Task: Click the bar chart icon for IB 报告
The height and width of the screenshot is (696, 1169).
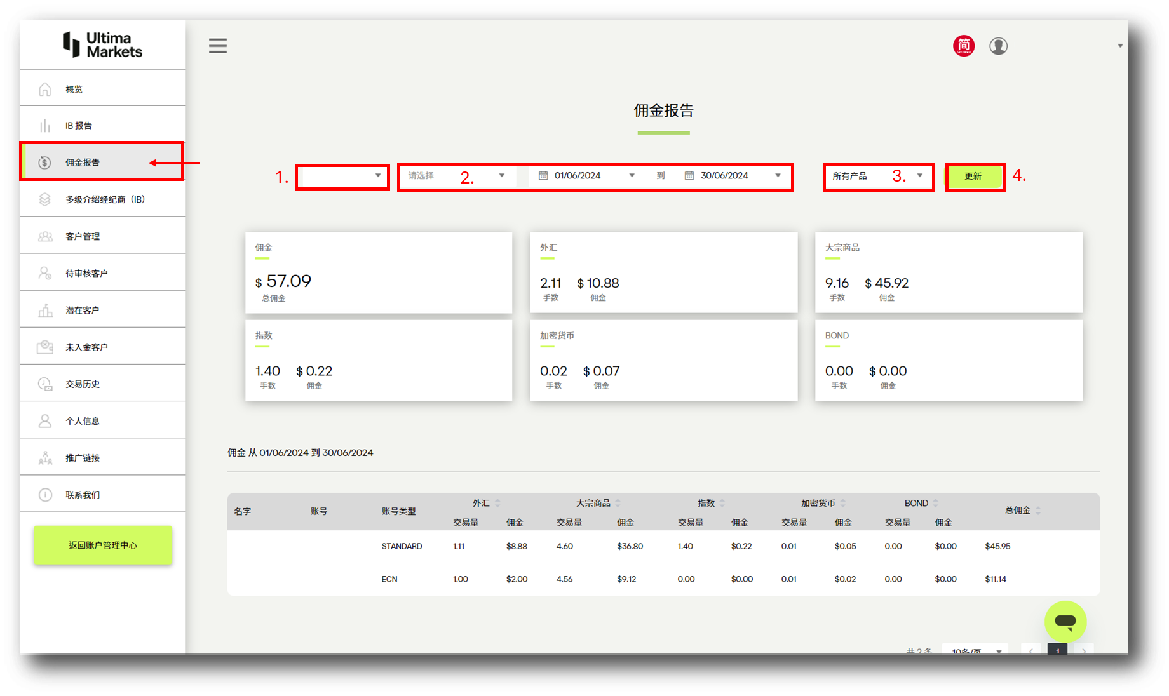Action: 44,126
